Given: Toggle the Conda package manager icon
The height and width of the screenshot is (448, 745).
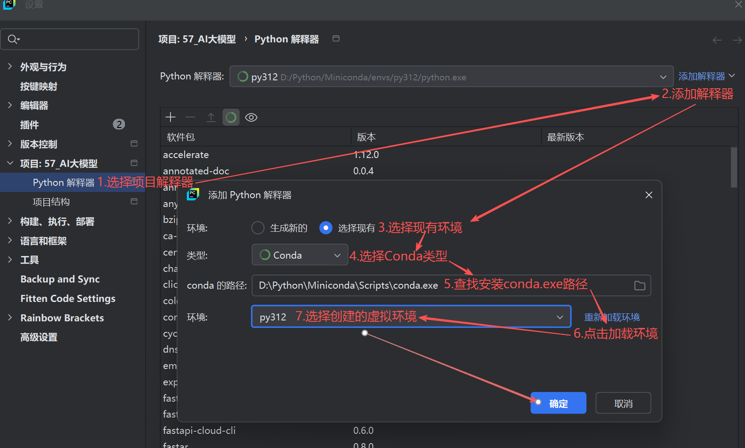Looking at the screenshot, I should click(231, 117).
